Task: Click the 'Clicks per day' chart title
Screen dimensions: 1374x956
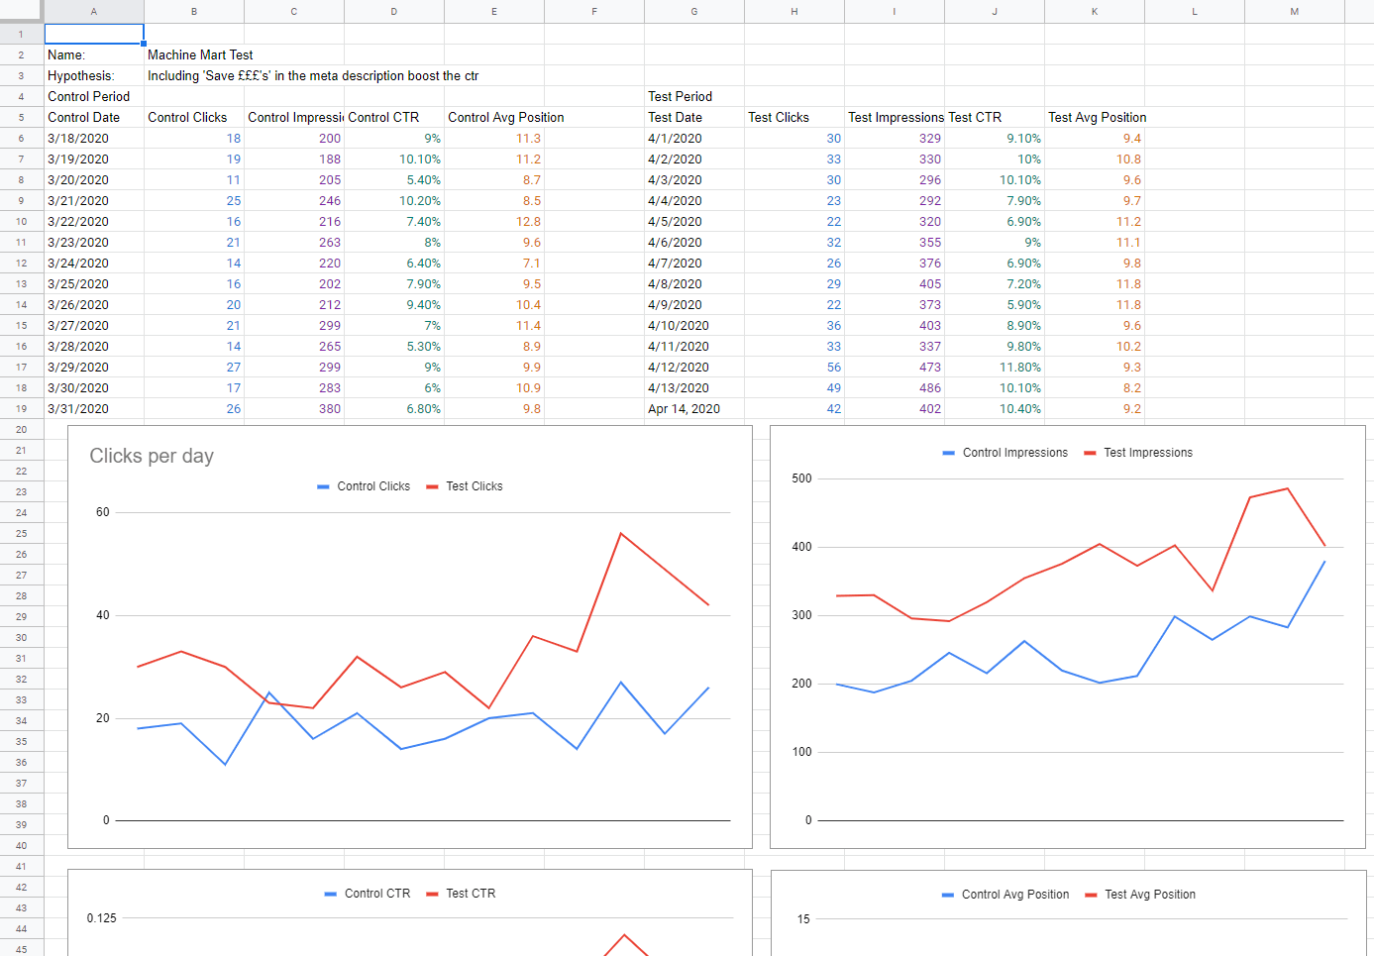Action: coord(152,456)
